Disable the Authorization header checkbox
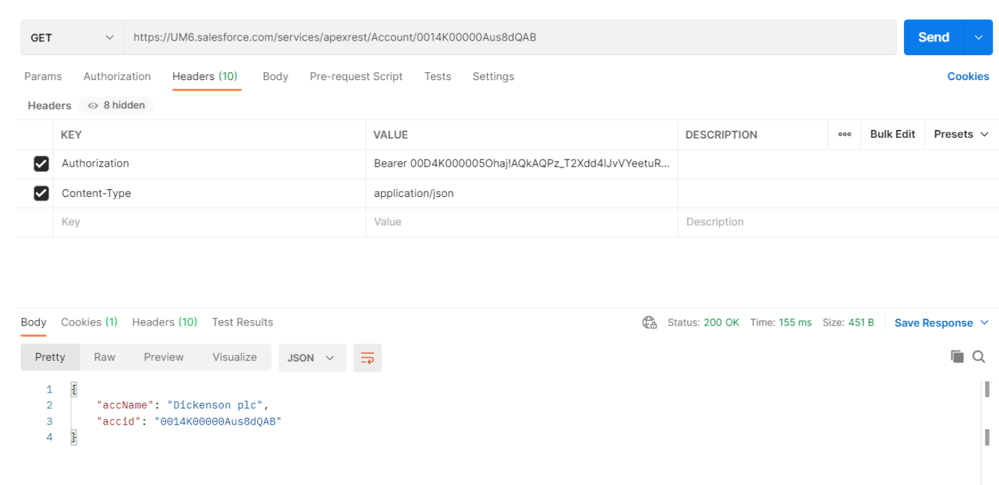This screenshot has height=485, width=999. coord(41,163)
